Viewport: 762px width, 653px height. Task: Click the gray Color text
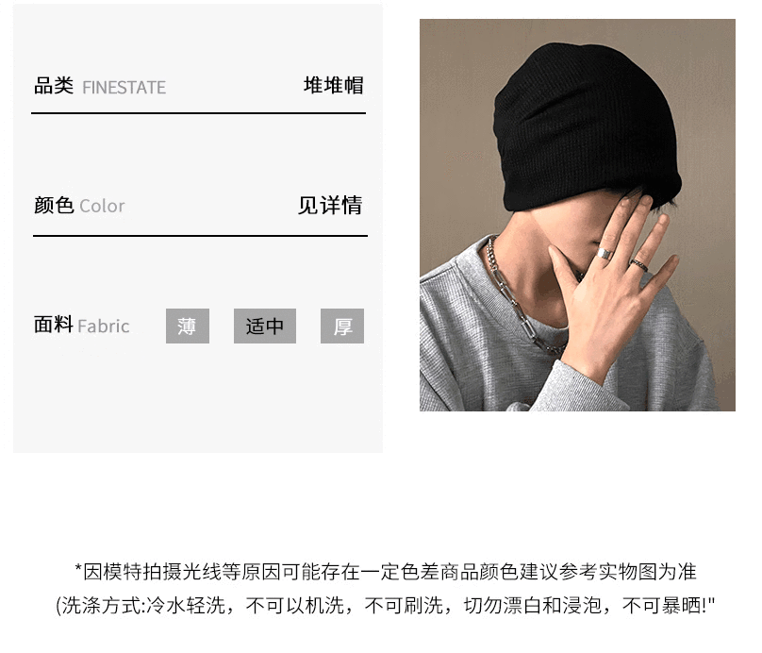(x=102, y=206)
